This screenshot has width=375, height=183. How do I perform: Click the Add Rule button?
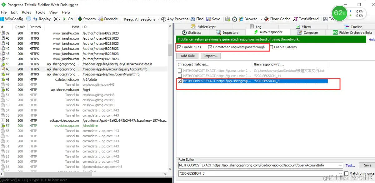(188, 56)
